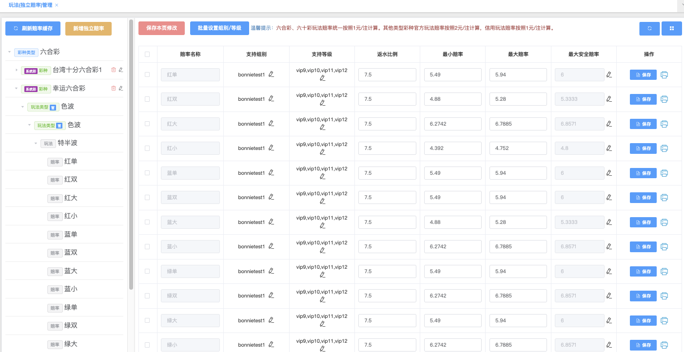Check the checkbox for the 红单 row
The image size is (684, 352).
tap(147, 74)
